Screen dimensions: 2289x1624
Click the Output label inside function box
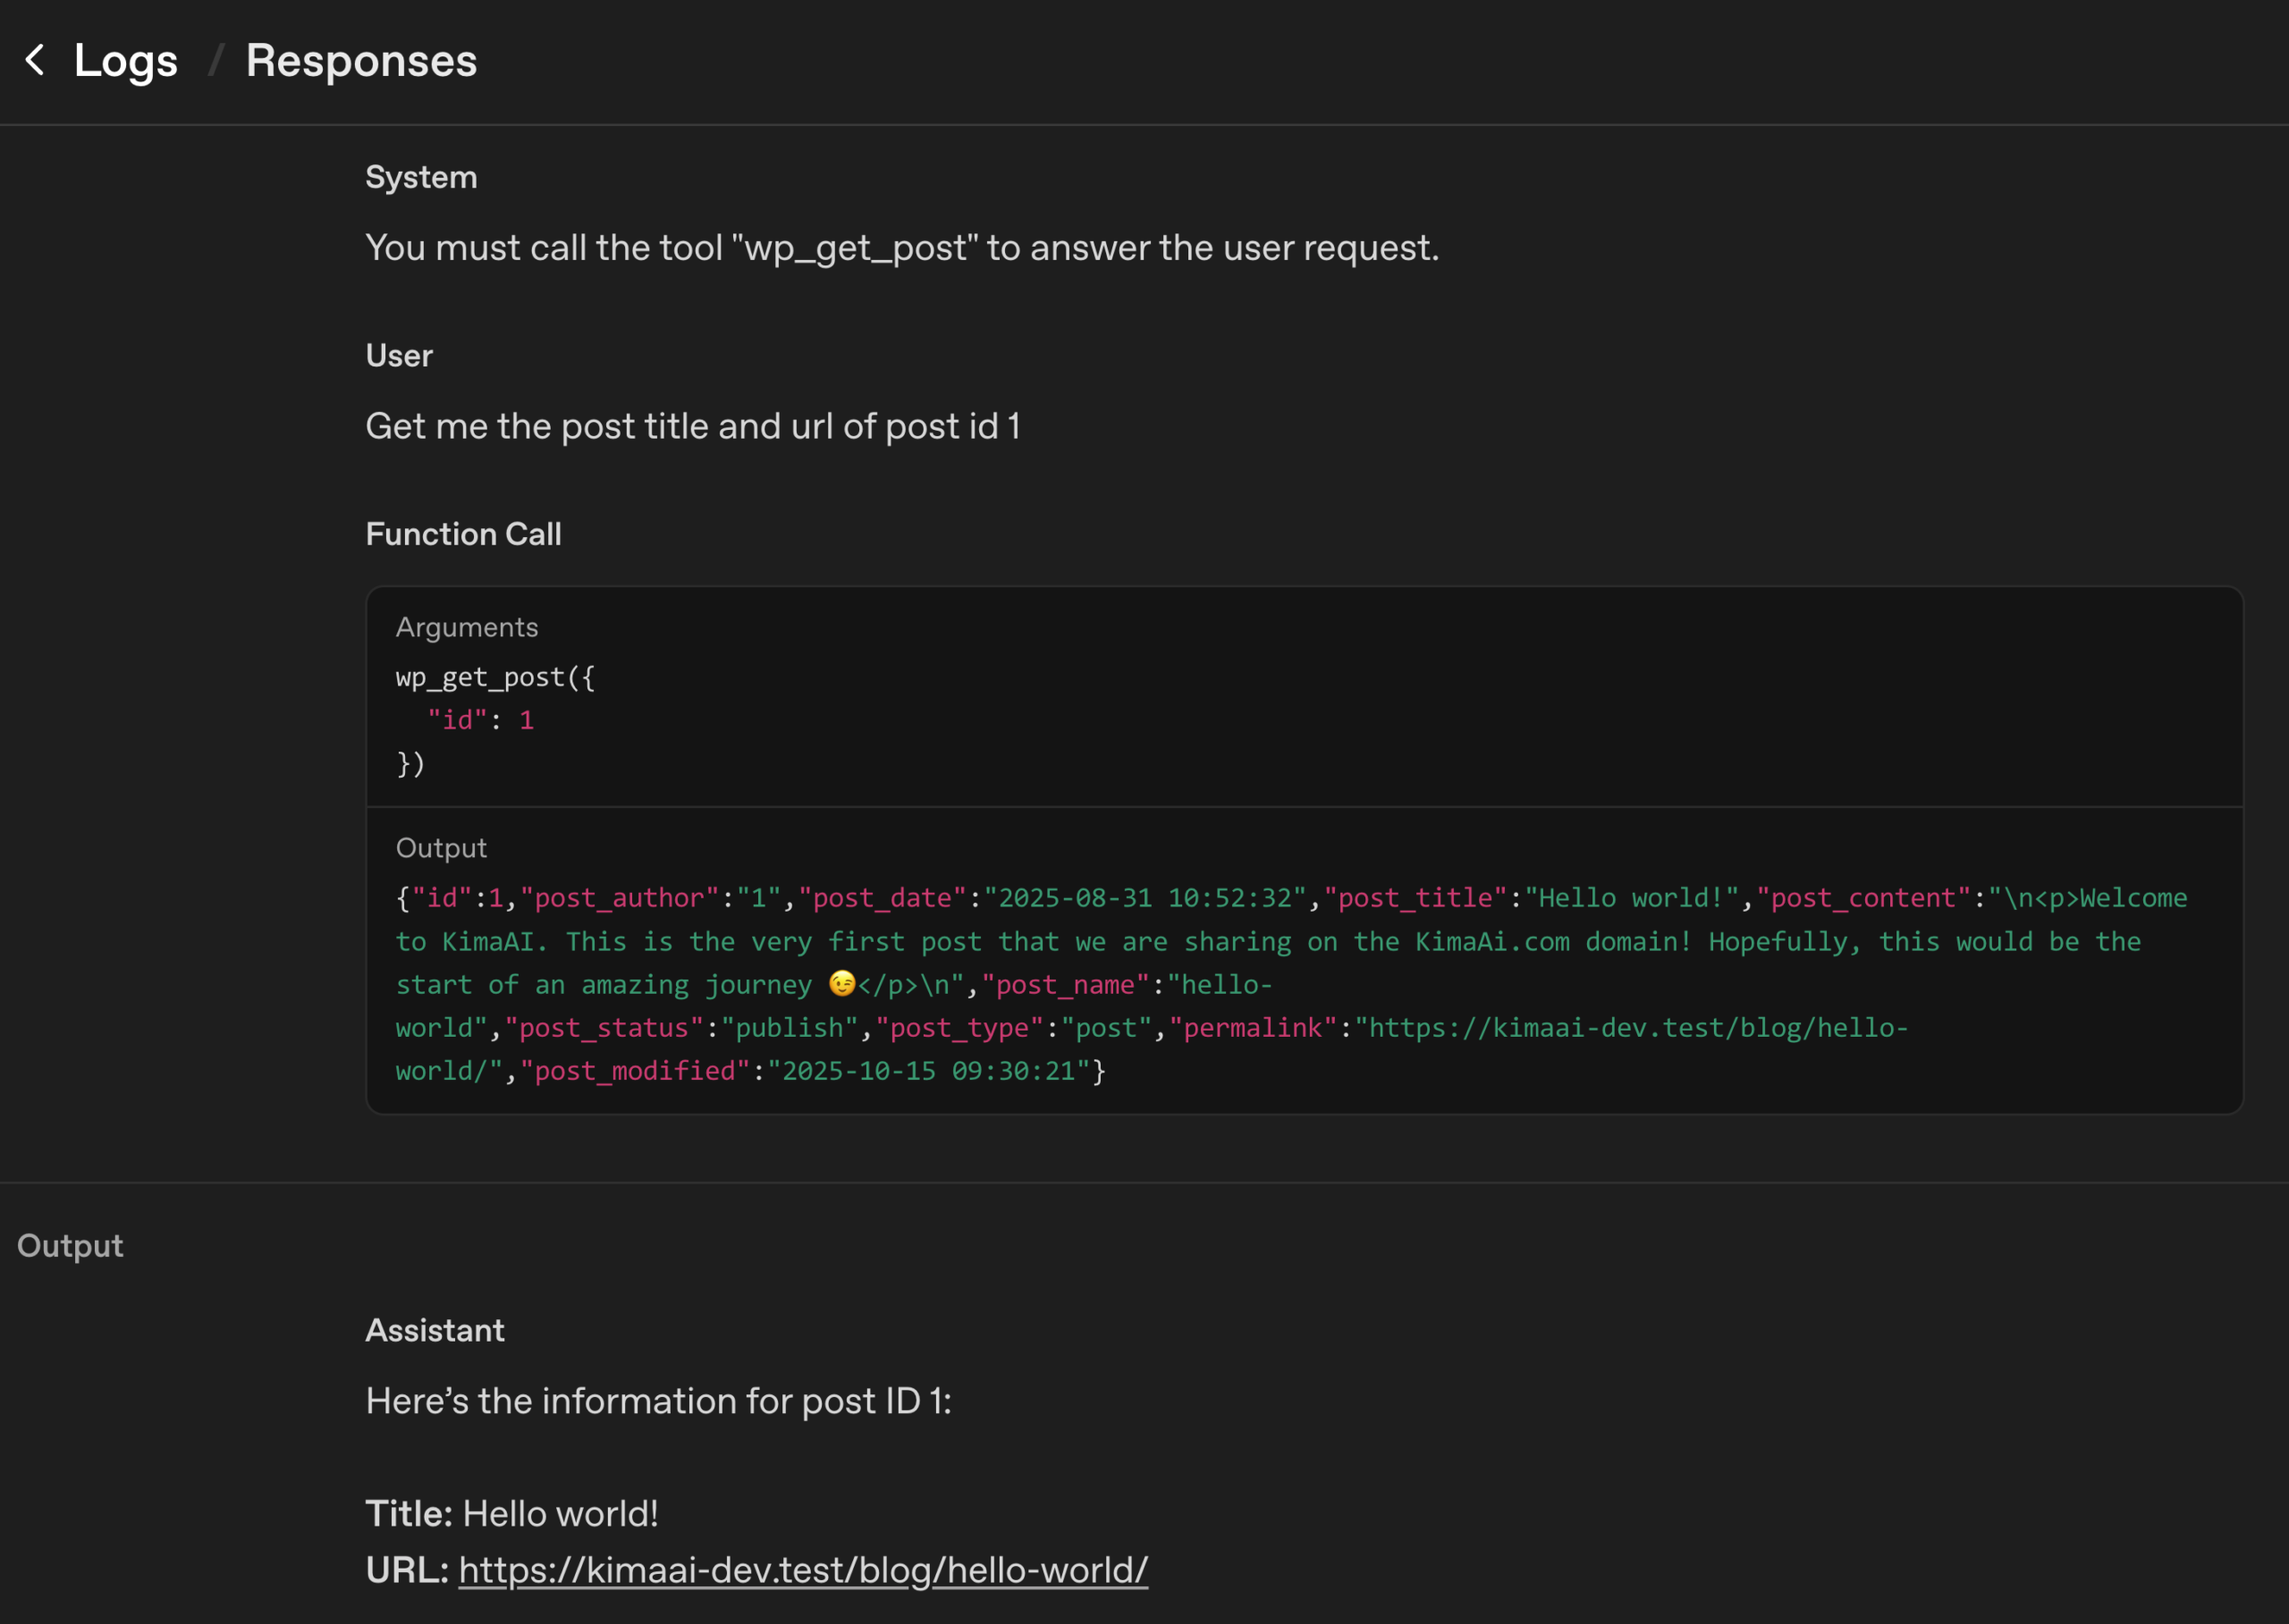point(441,848)
